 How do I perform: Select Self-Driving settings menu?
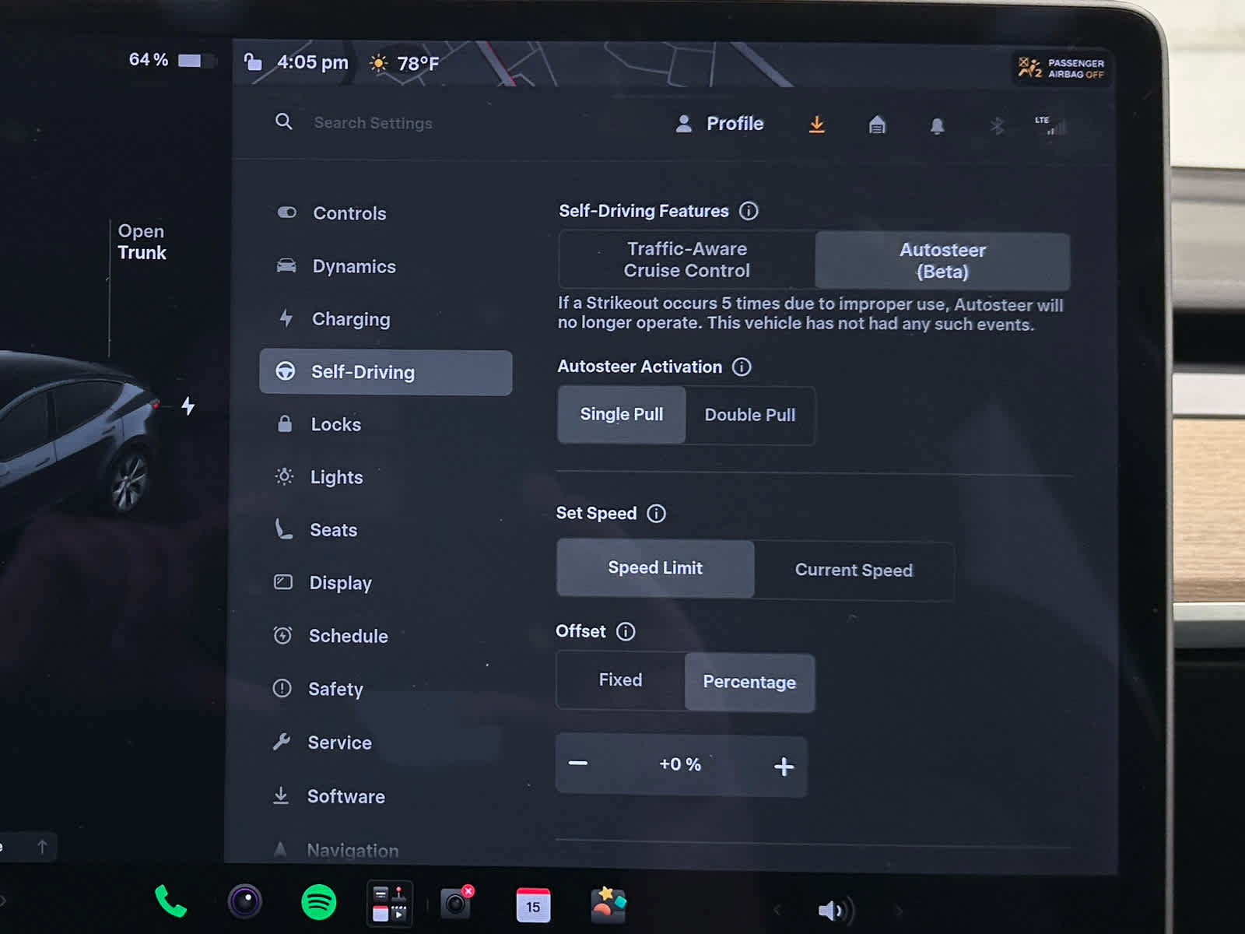[x=385, y=372]
